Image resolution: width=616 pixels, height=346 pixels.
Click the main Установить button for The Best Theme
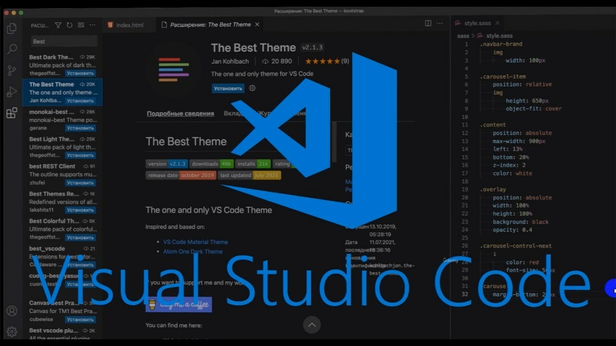pyautogui.click(x=228, y=88)
